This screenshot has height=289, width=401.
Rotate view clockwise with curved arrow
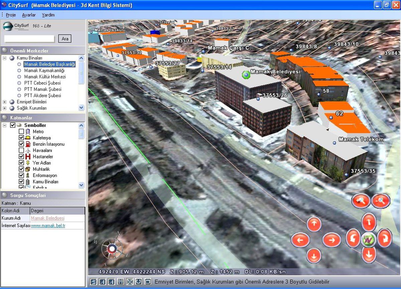384,238
